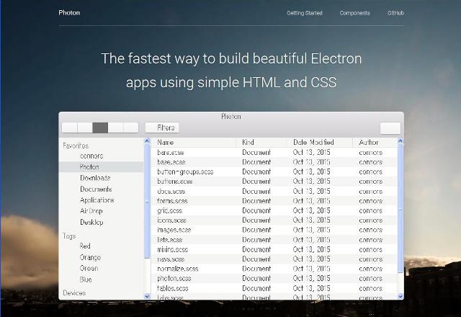461x317 pixels.
Task: Select buttons.scss in the file list
Action: coord(274,182)
